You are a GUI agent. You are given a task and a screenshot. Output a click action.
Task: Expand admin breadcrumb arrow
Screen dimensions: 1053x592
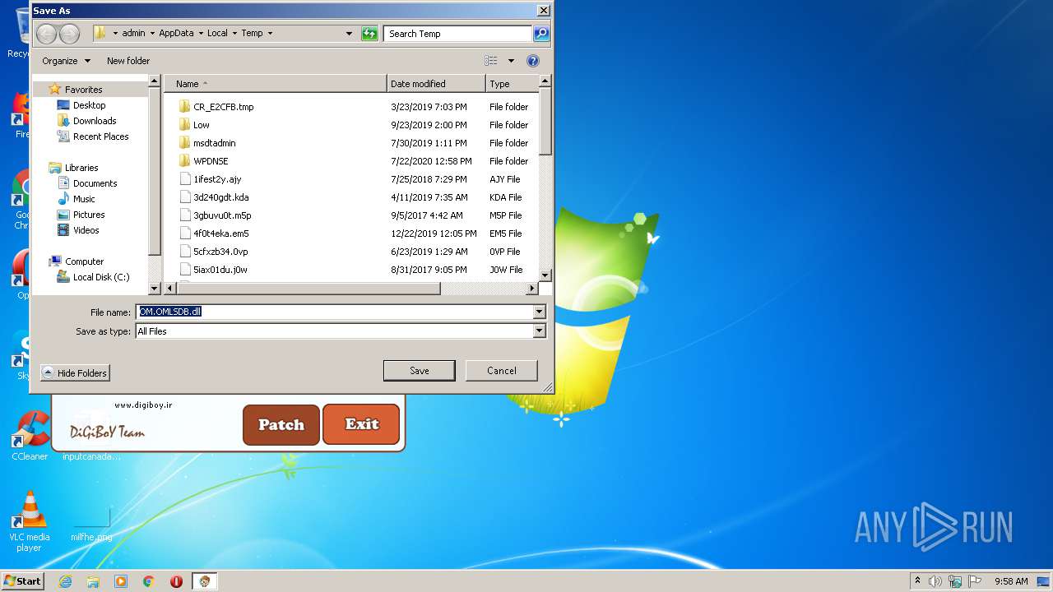click(x=152, y=34)
